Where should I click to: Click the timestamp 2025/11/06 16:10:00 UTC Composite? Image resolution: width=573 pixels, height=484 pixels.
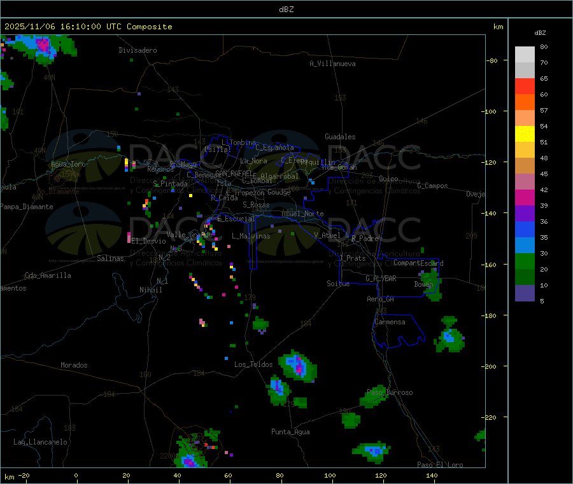tap(88, 27)
